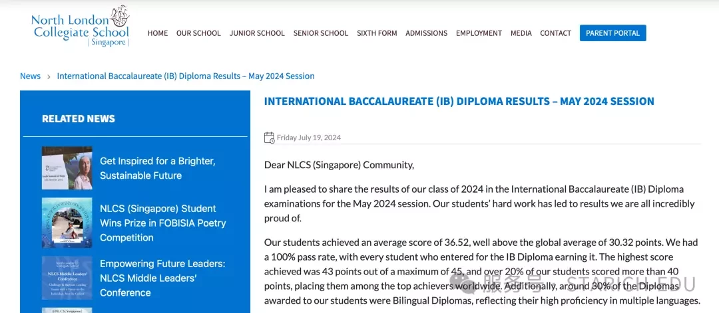The width and height of the screenshot is (719, 313).
Task: Open the MEDIA menu
Action: tap(521, 33)
